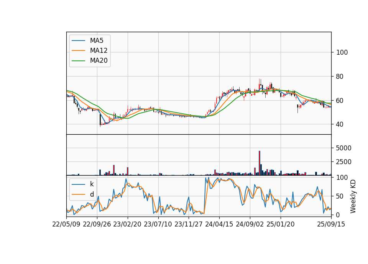Click the d legend label
Viewport: 368px width, 264px height.
[x=92, y=194]
